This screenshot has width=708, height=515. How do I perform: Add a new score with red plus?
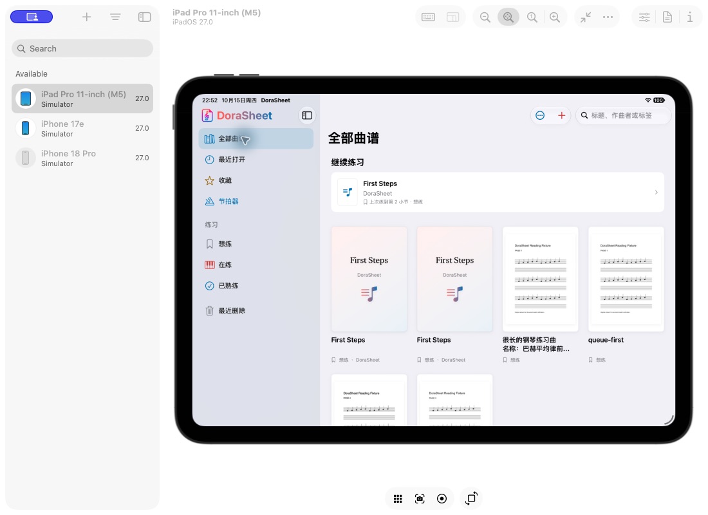click(561, 116)
